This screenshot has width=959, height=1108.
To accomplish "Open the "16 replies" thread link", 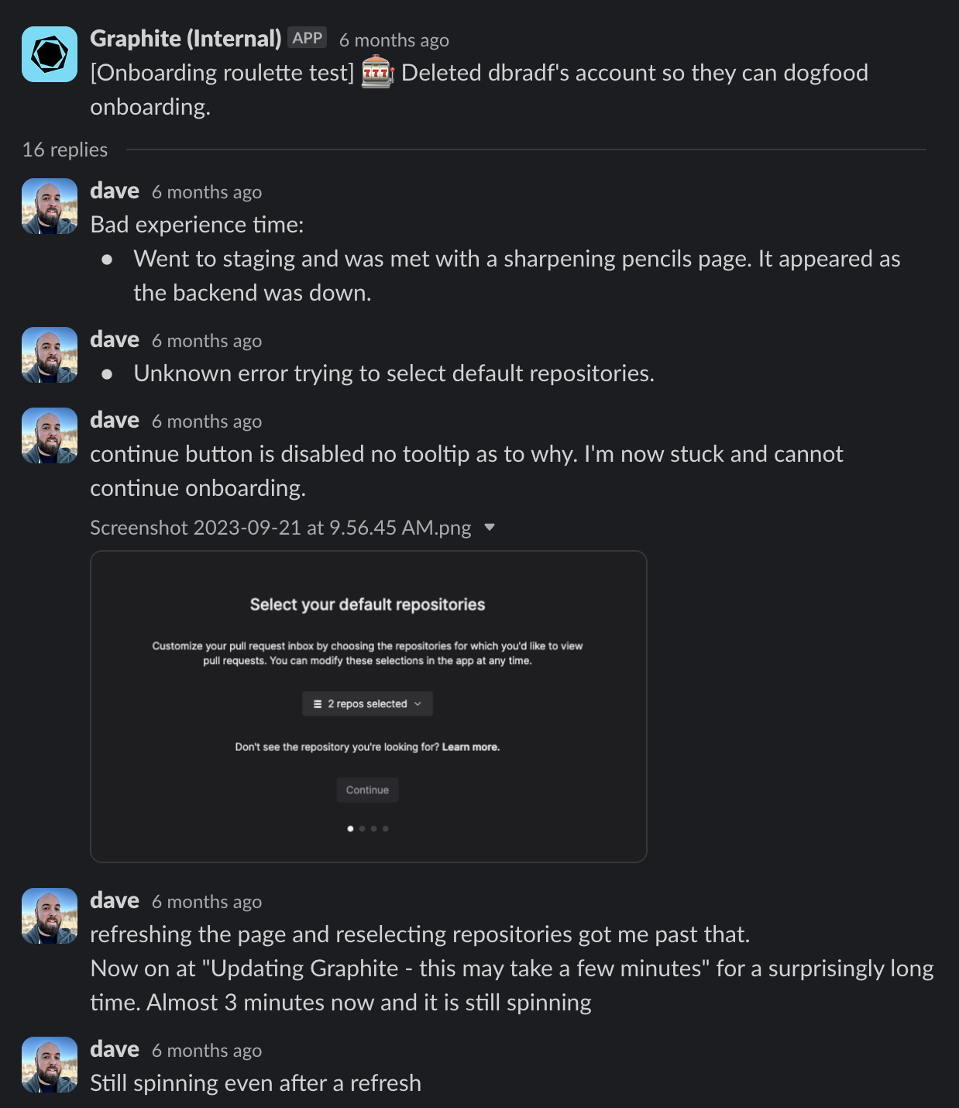I will pyautogui.click(x=64, y=149).
